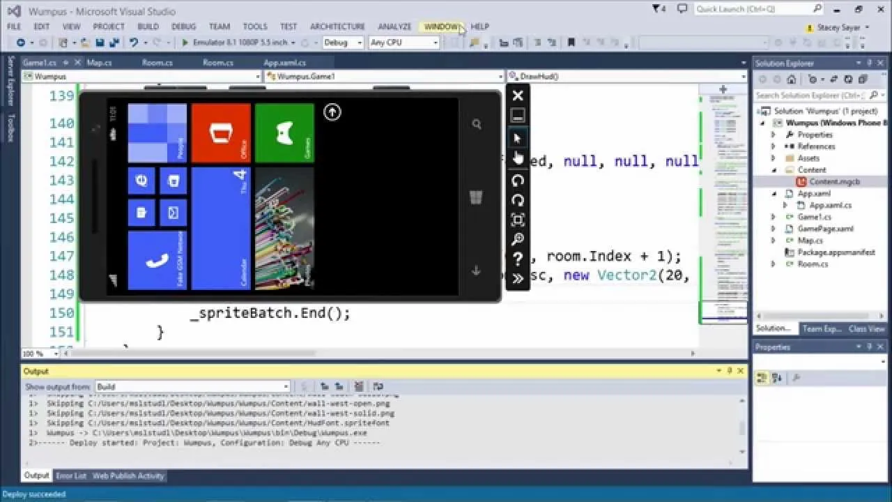Click the Start Debugging green arrow

[184, 43]
